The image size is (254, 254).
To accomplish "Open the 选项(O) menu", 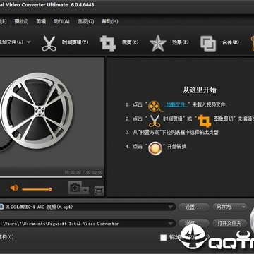I will click(x=85, y=21).
